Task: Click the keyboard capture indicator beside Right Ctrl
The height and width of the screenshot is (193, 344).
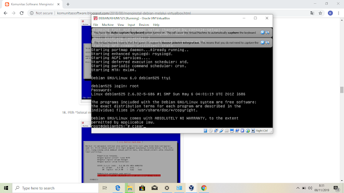Action: click(253, 131)
